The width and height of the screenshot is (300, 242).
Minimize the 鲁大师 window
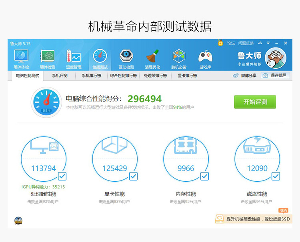pos(277,44)
